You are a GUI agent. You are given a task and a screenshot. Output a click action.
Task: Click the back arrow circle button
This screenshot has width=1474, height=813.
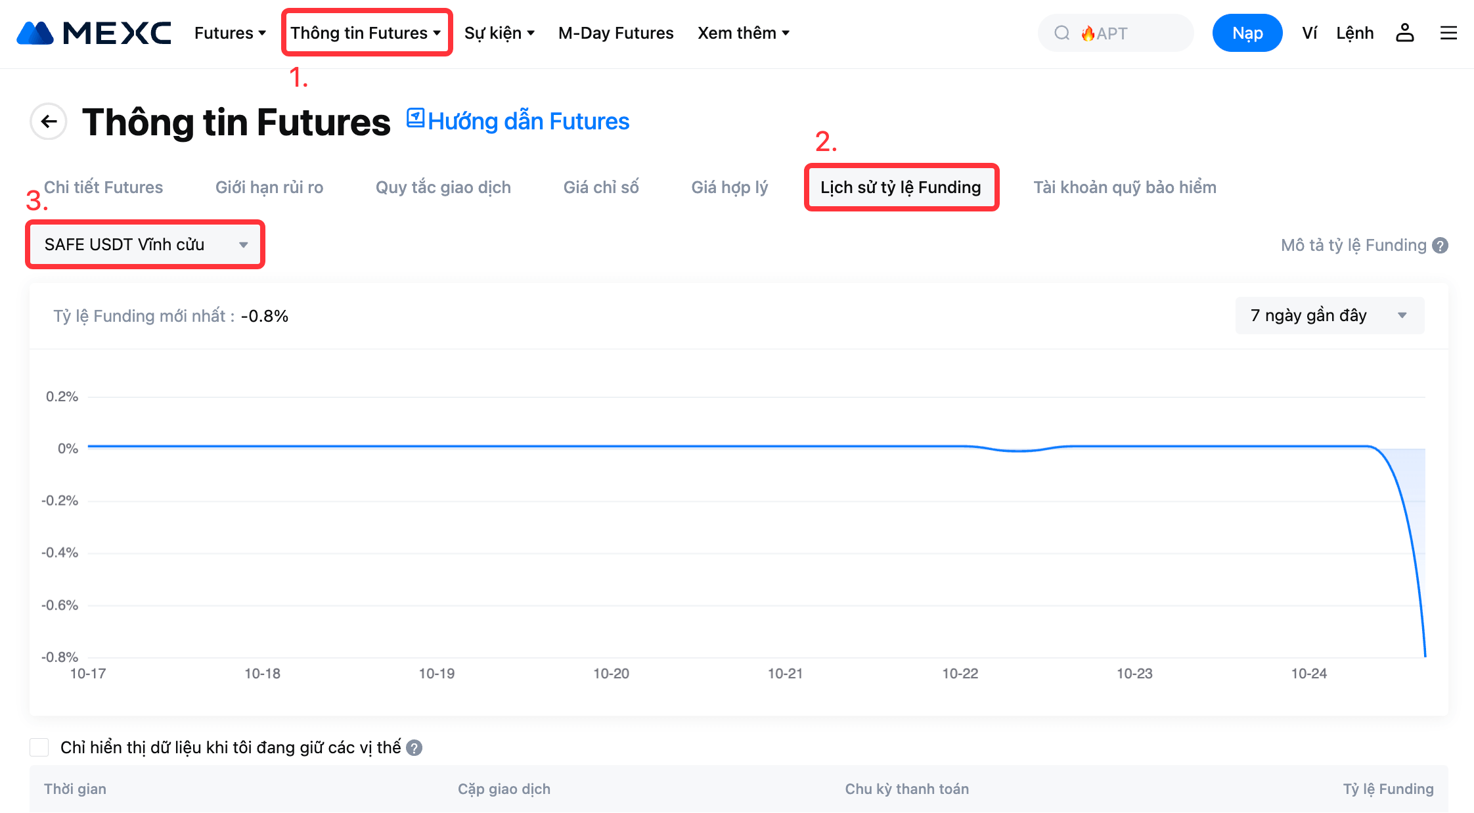(x=49, y=121)
